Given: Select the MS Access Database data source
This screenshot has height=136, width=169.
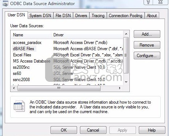Looking at the screenshot, I should 32,61.
